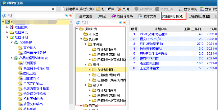This screenshot has width=218, height=110.
Task: Collapse the 进行中 folder
Action: click(x=85, y=65)
